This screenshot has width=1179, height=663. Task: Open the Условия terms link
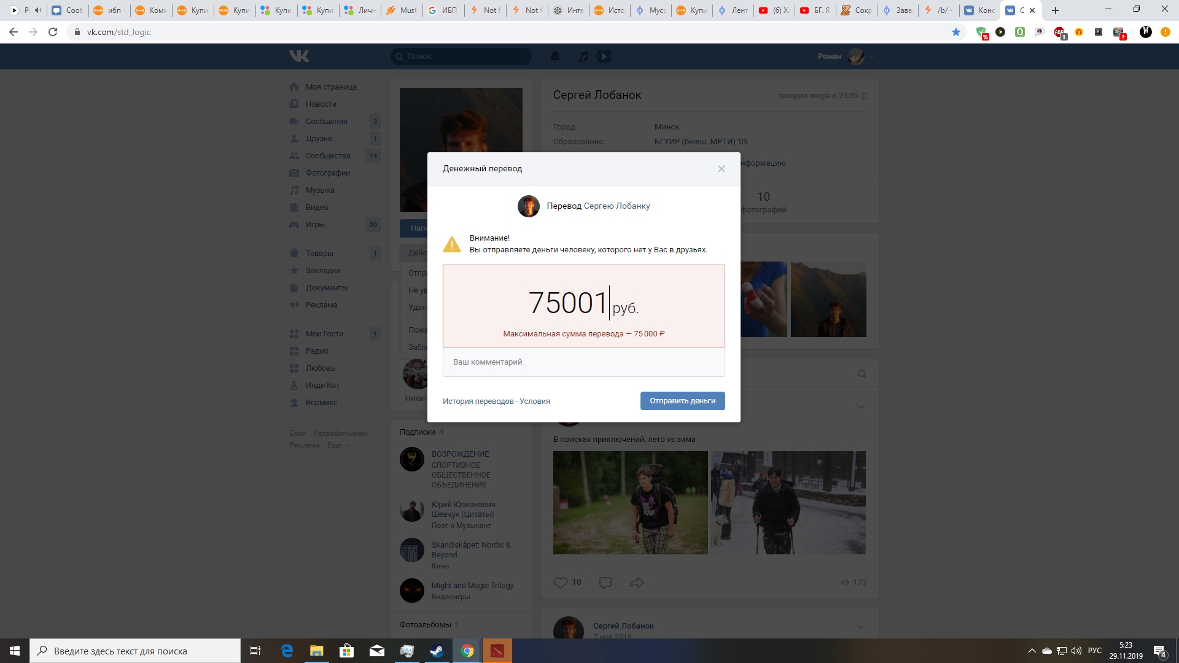coord(535,401)
